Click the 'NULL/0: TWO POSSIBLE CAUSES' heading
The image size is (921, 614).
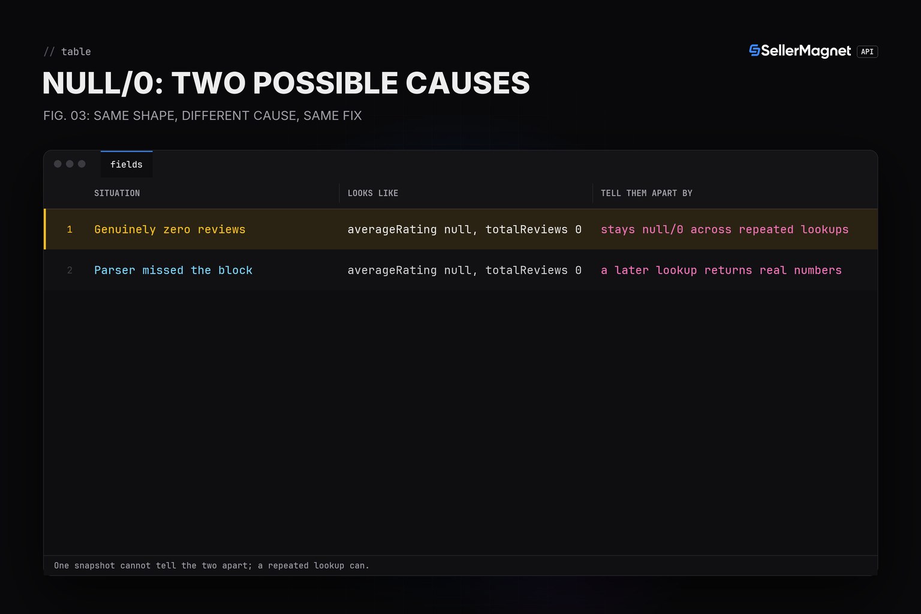coord(286,83)
